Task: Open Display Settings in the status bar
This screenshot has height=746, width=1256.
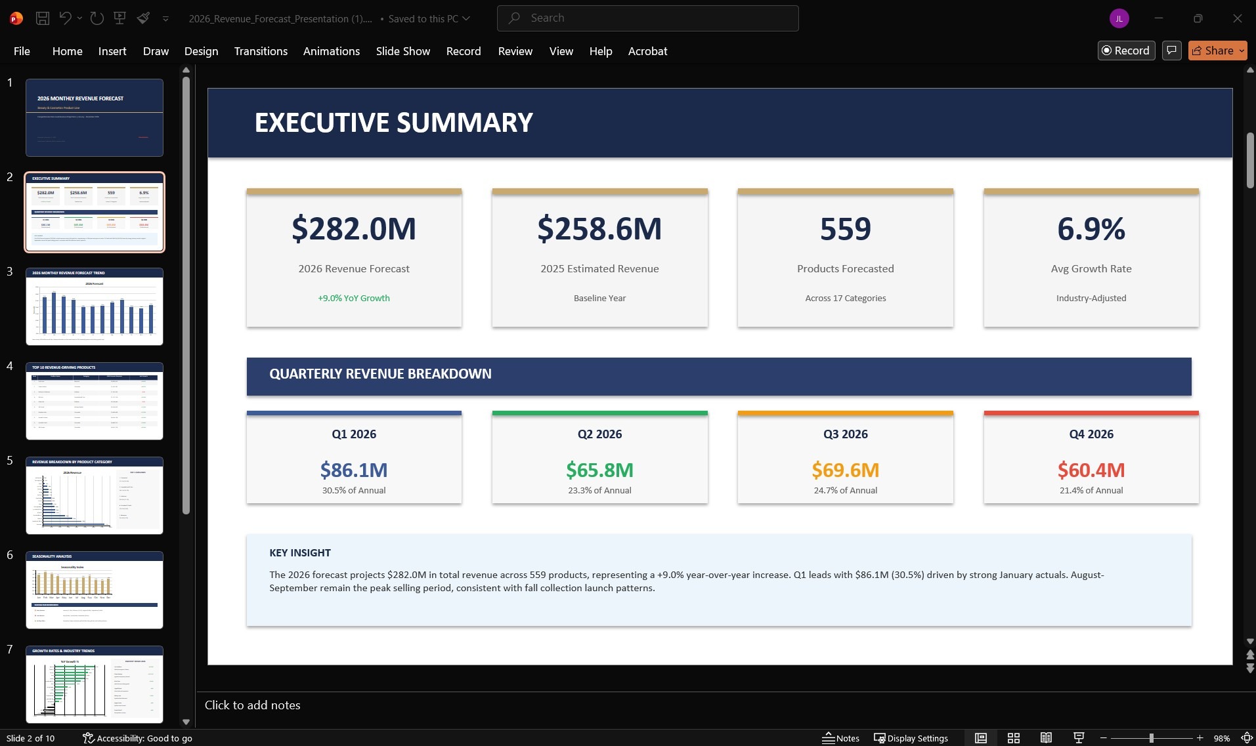Action: pyautogui.click(x=911, y=737)
